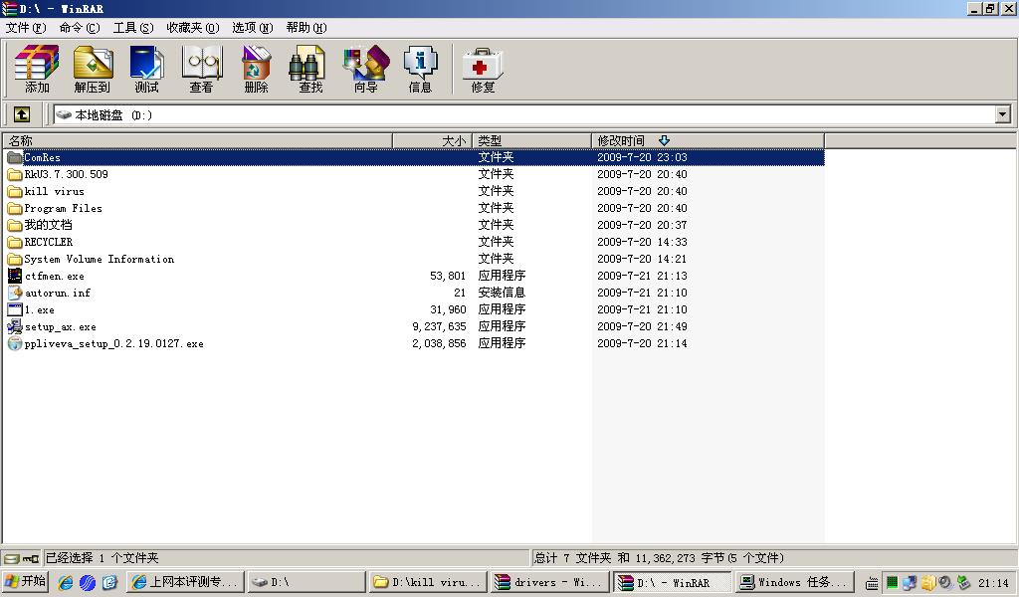Select the ComRes folder icon
The width and height of the screenshot is (1019, 597).
point(14,157)
